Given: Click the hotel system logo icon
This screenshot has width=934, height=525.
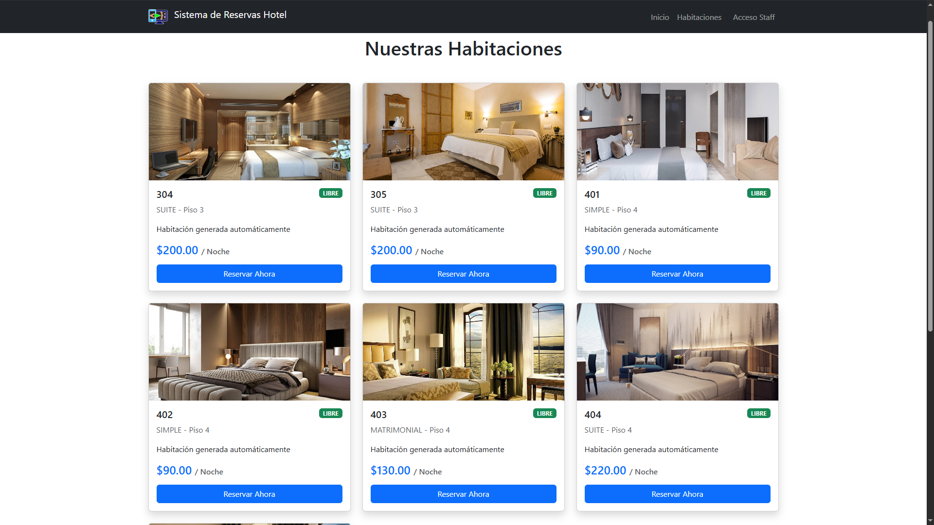Looking at the screenshot, I should click(158, 16).
